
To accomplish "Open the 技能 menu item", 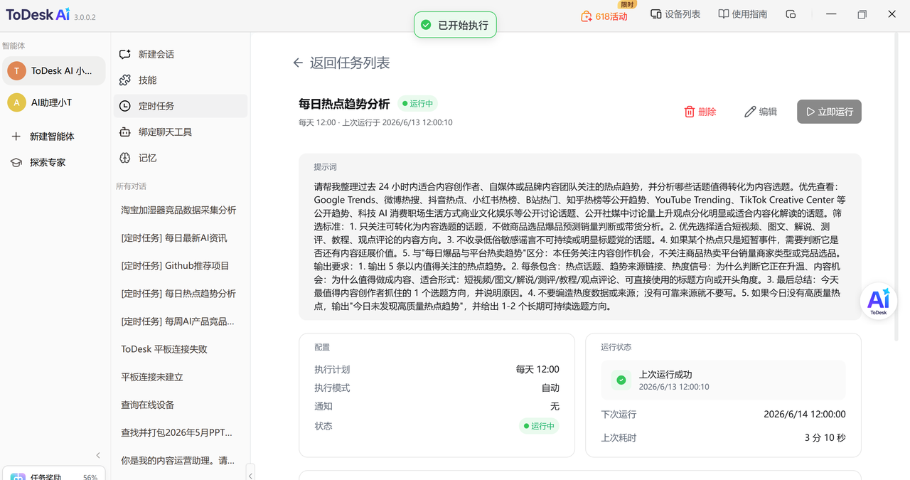I will point(181,80).
